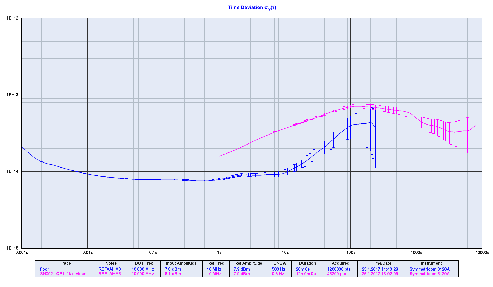Click the 0.001s x-axis label
This screenshot has height=287, width=493.
tap(22, 252)
